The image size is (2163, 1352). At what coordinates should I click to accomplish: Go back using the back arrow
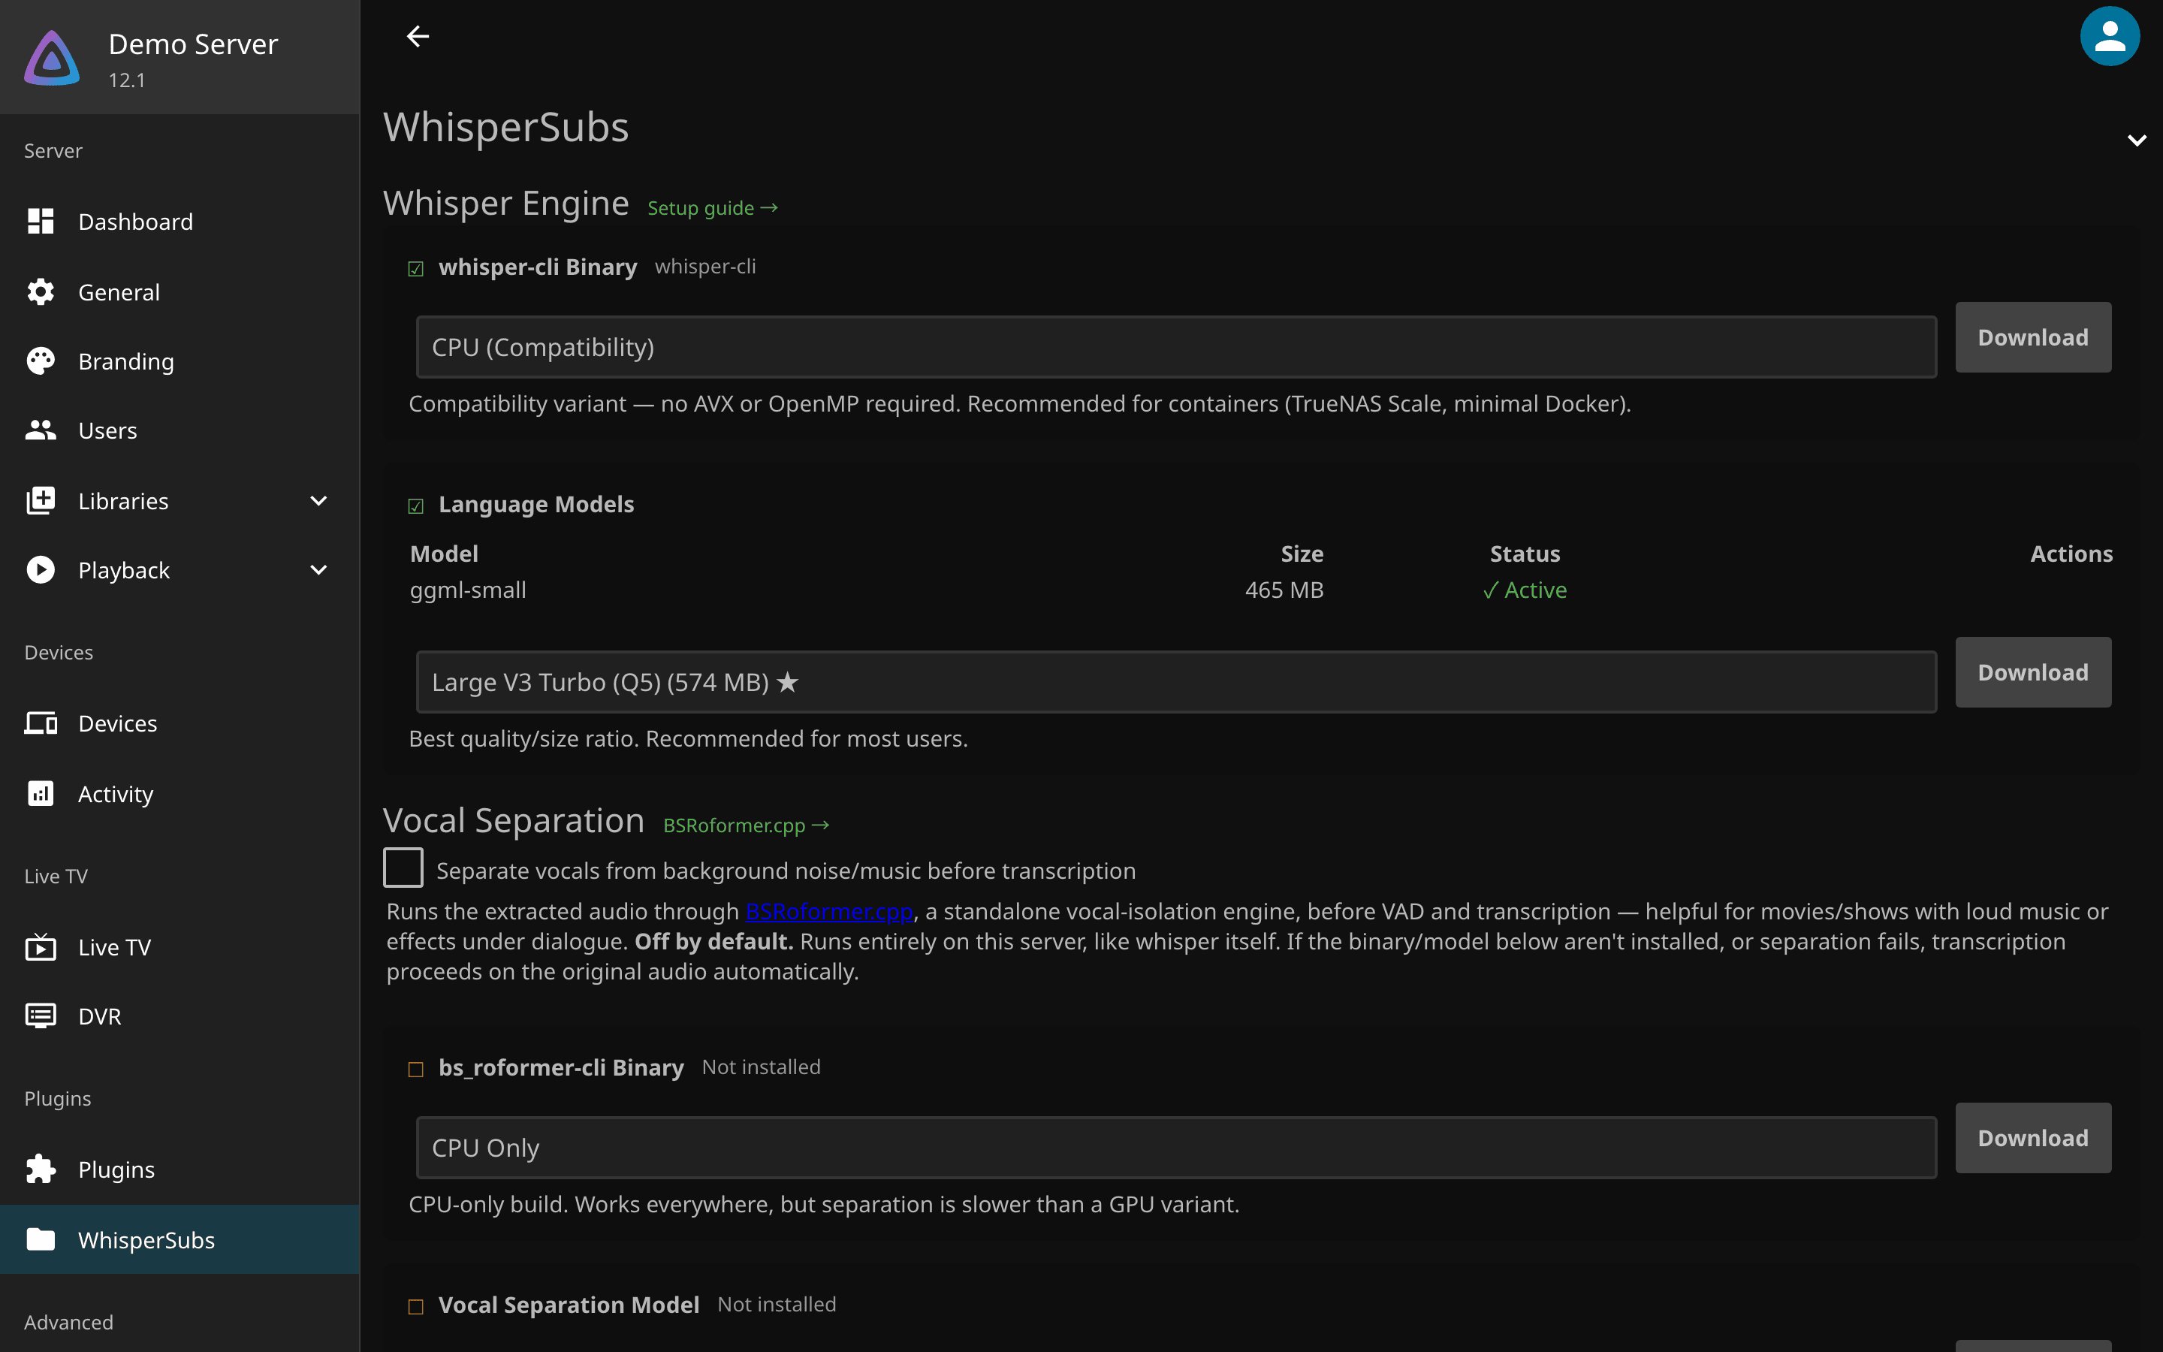(418, 36)
